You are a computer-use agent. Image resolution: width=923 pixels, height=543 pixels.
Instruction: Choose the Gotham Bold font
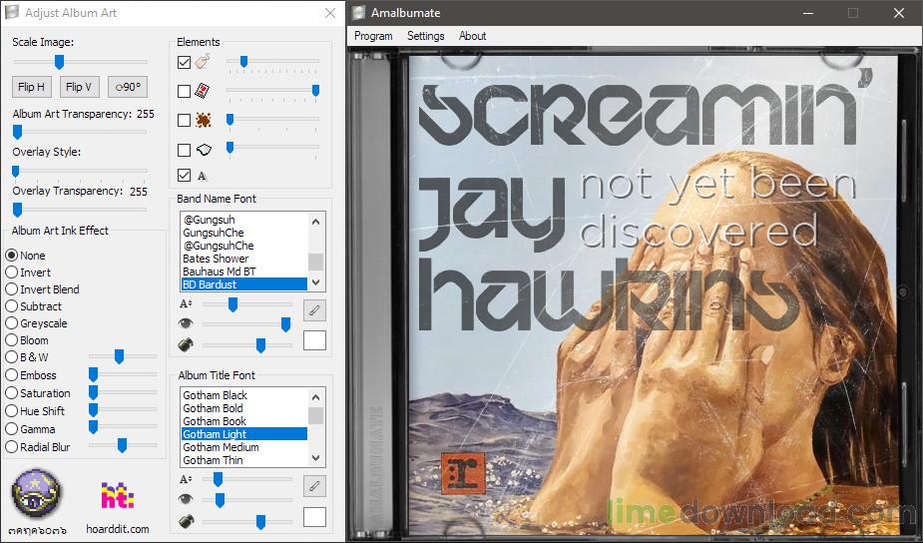click(244, 408)
